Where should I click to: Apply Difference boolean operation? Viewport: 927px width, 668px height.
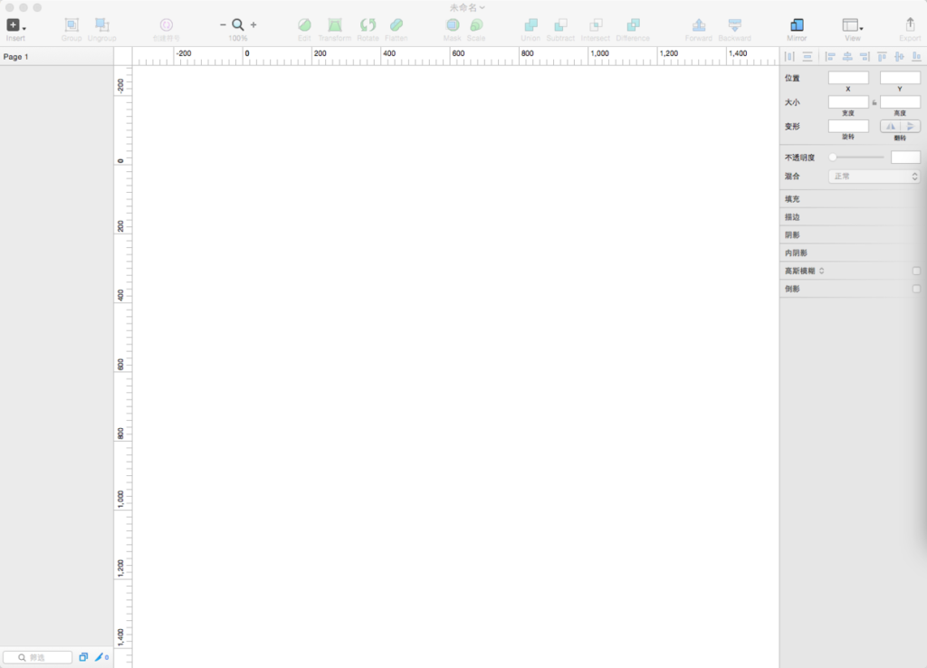633,24
